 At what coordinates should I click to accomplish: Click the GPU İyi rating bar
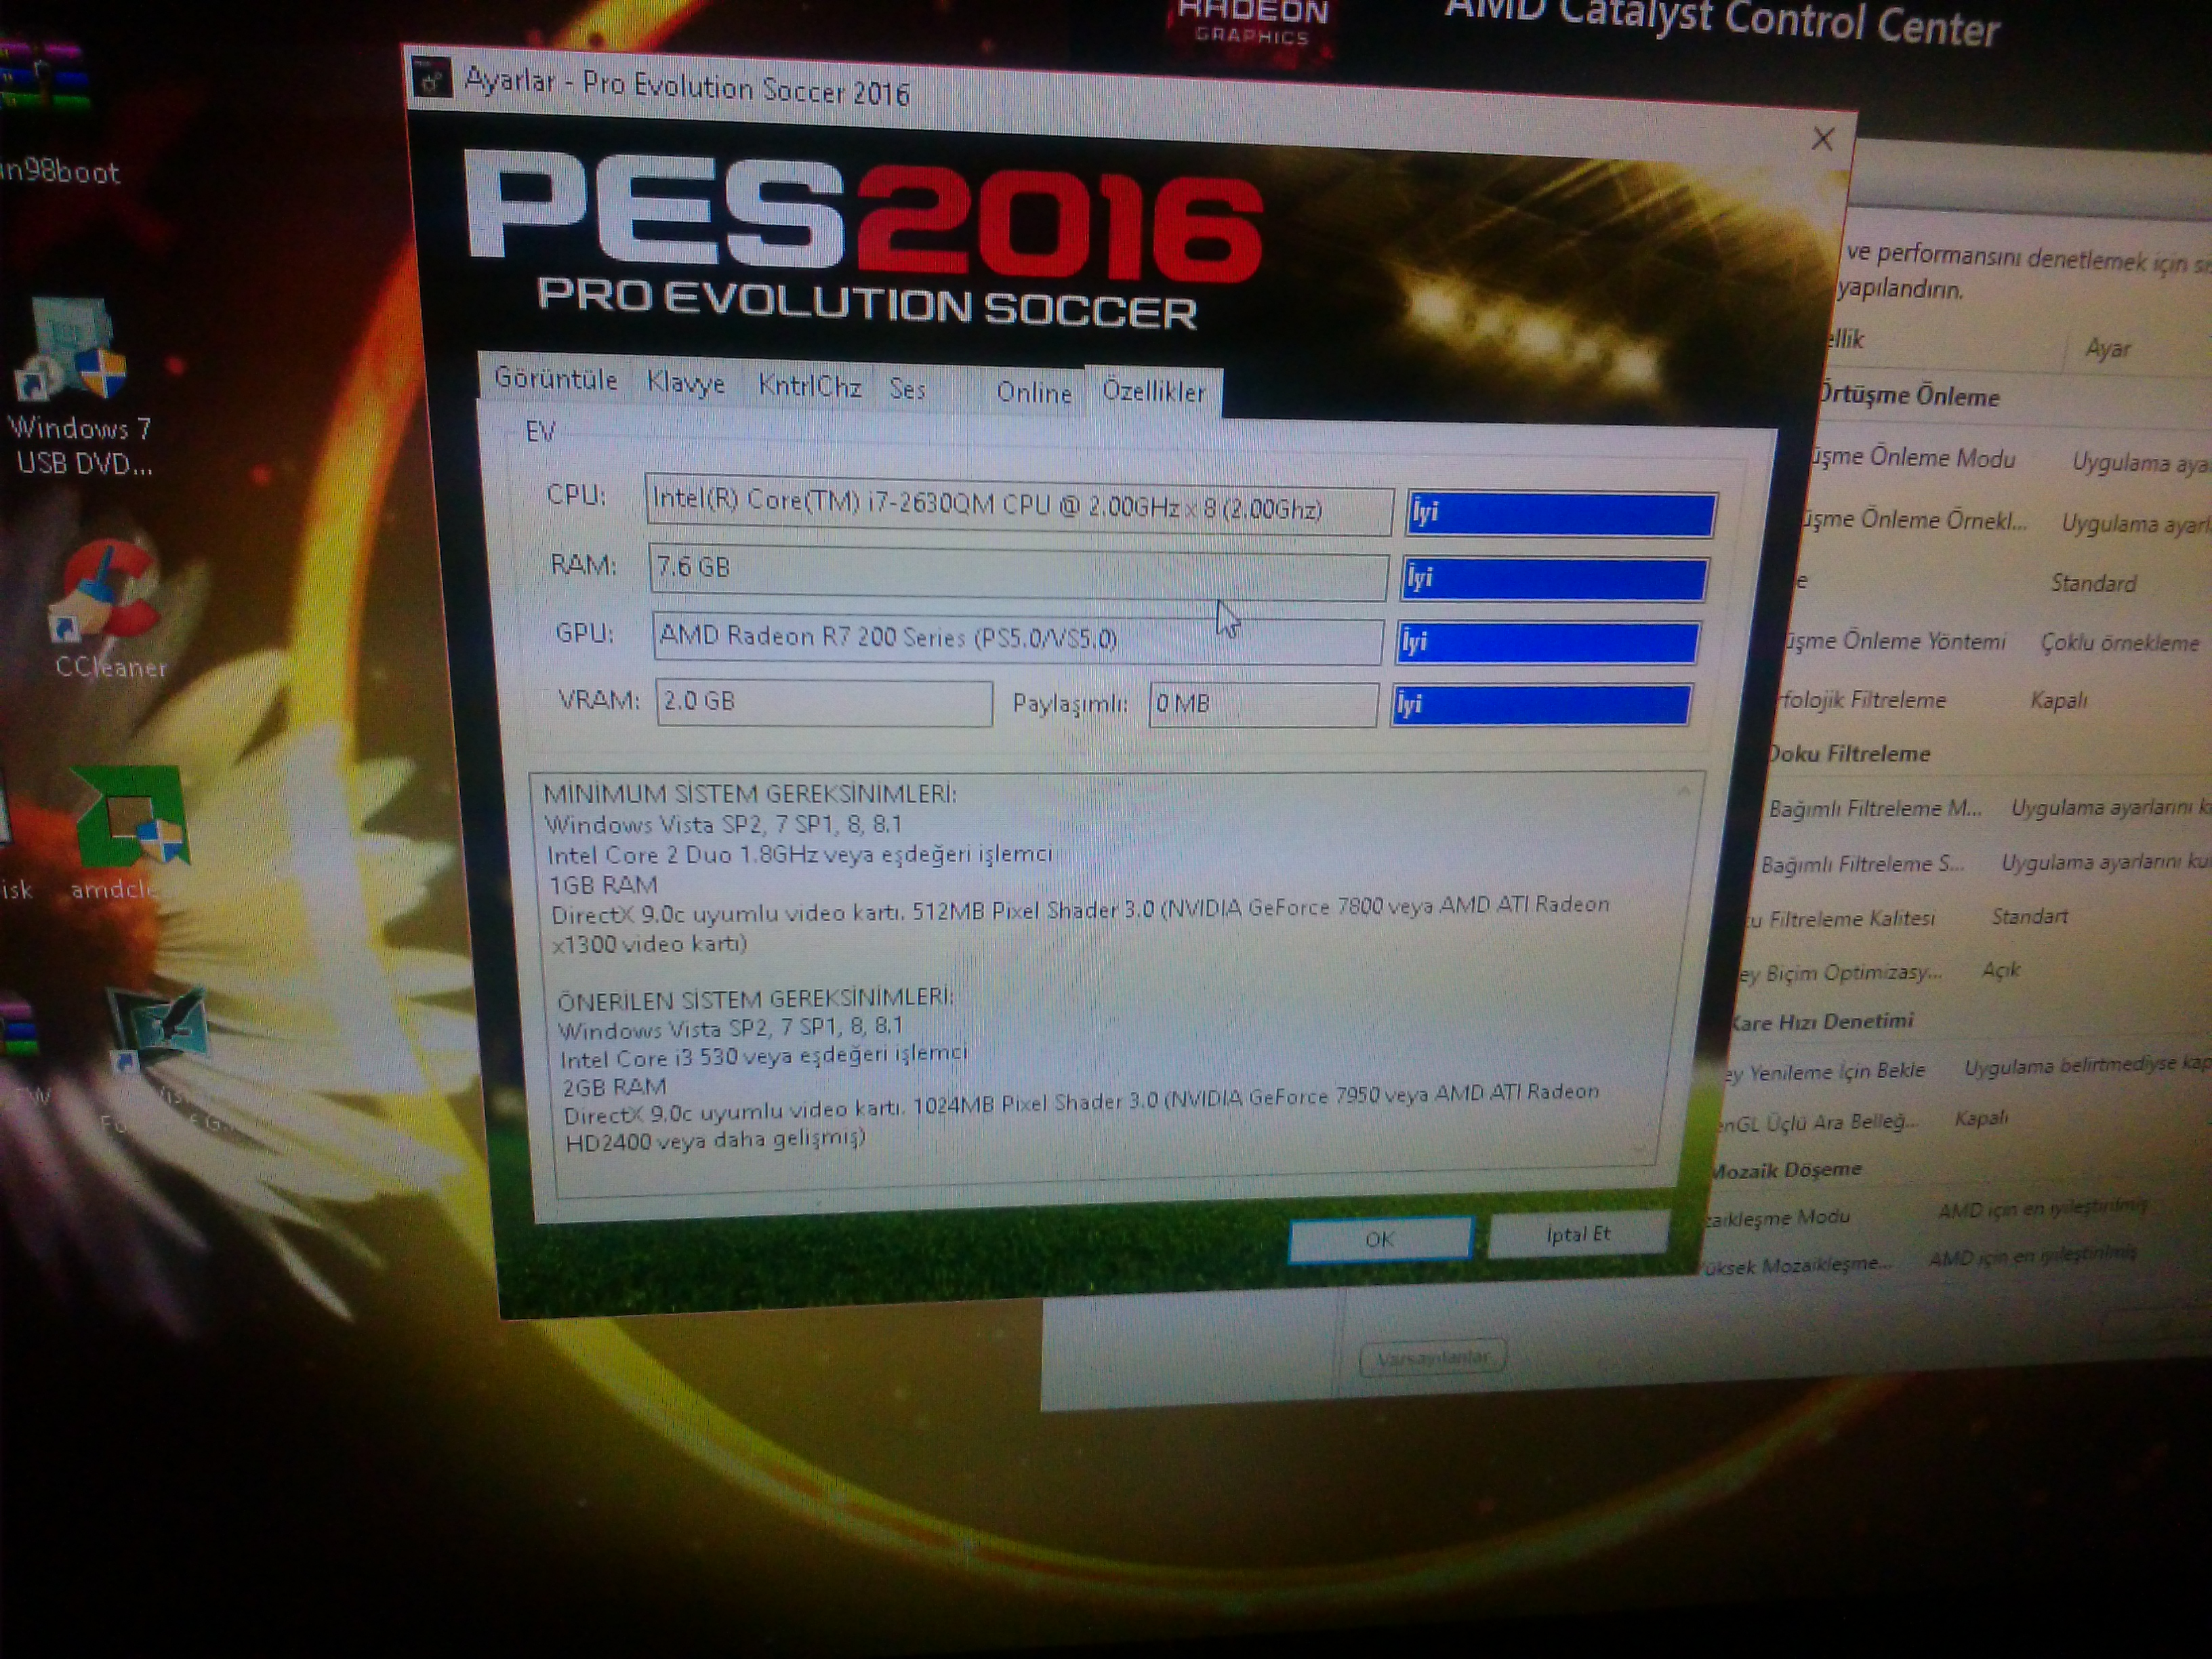(x=1547, y=643)
